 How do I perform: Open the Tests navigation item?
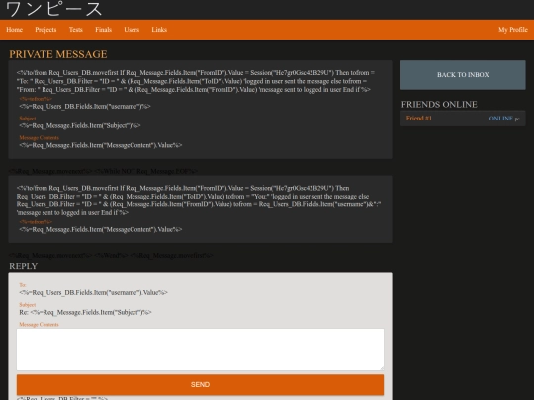click(75, 30)
